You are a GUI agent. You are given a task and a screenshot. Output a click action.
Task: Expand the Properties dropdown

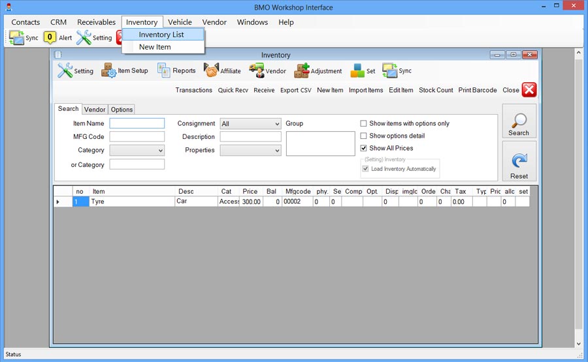point(250,151)
